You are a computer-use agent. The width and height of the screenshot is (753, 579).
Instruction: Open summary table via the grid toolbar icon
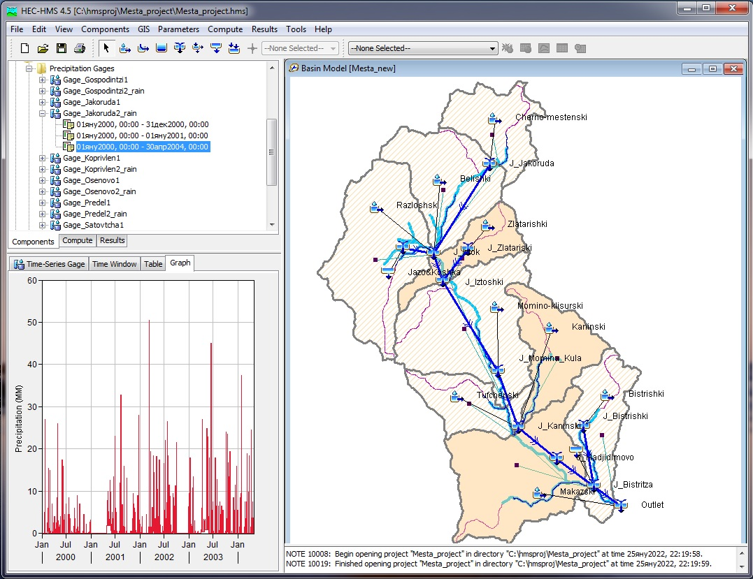(x=562, y=48)
